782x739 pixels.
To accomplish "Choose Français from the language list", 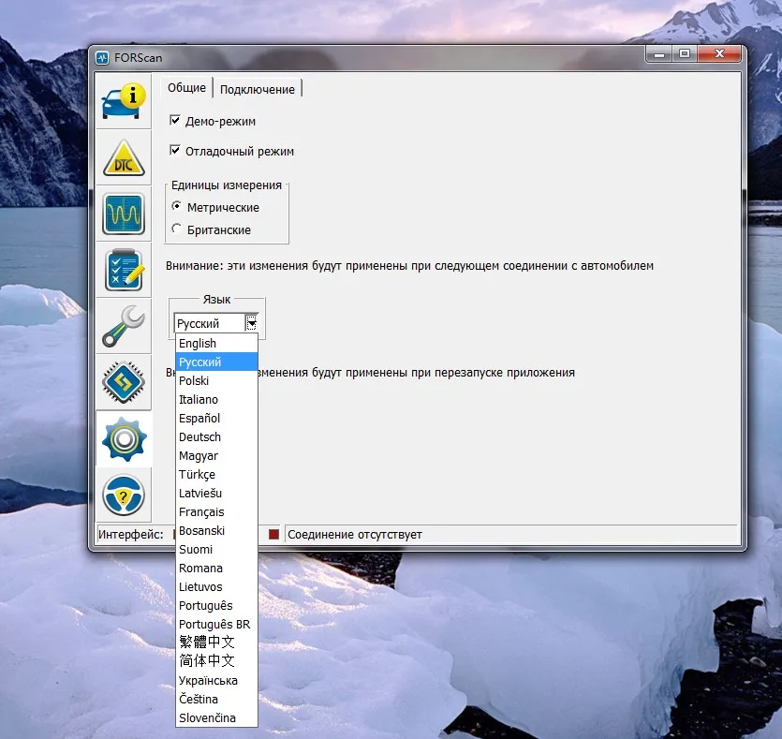I will pos(216,512).
